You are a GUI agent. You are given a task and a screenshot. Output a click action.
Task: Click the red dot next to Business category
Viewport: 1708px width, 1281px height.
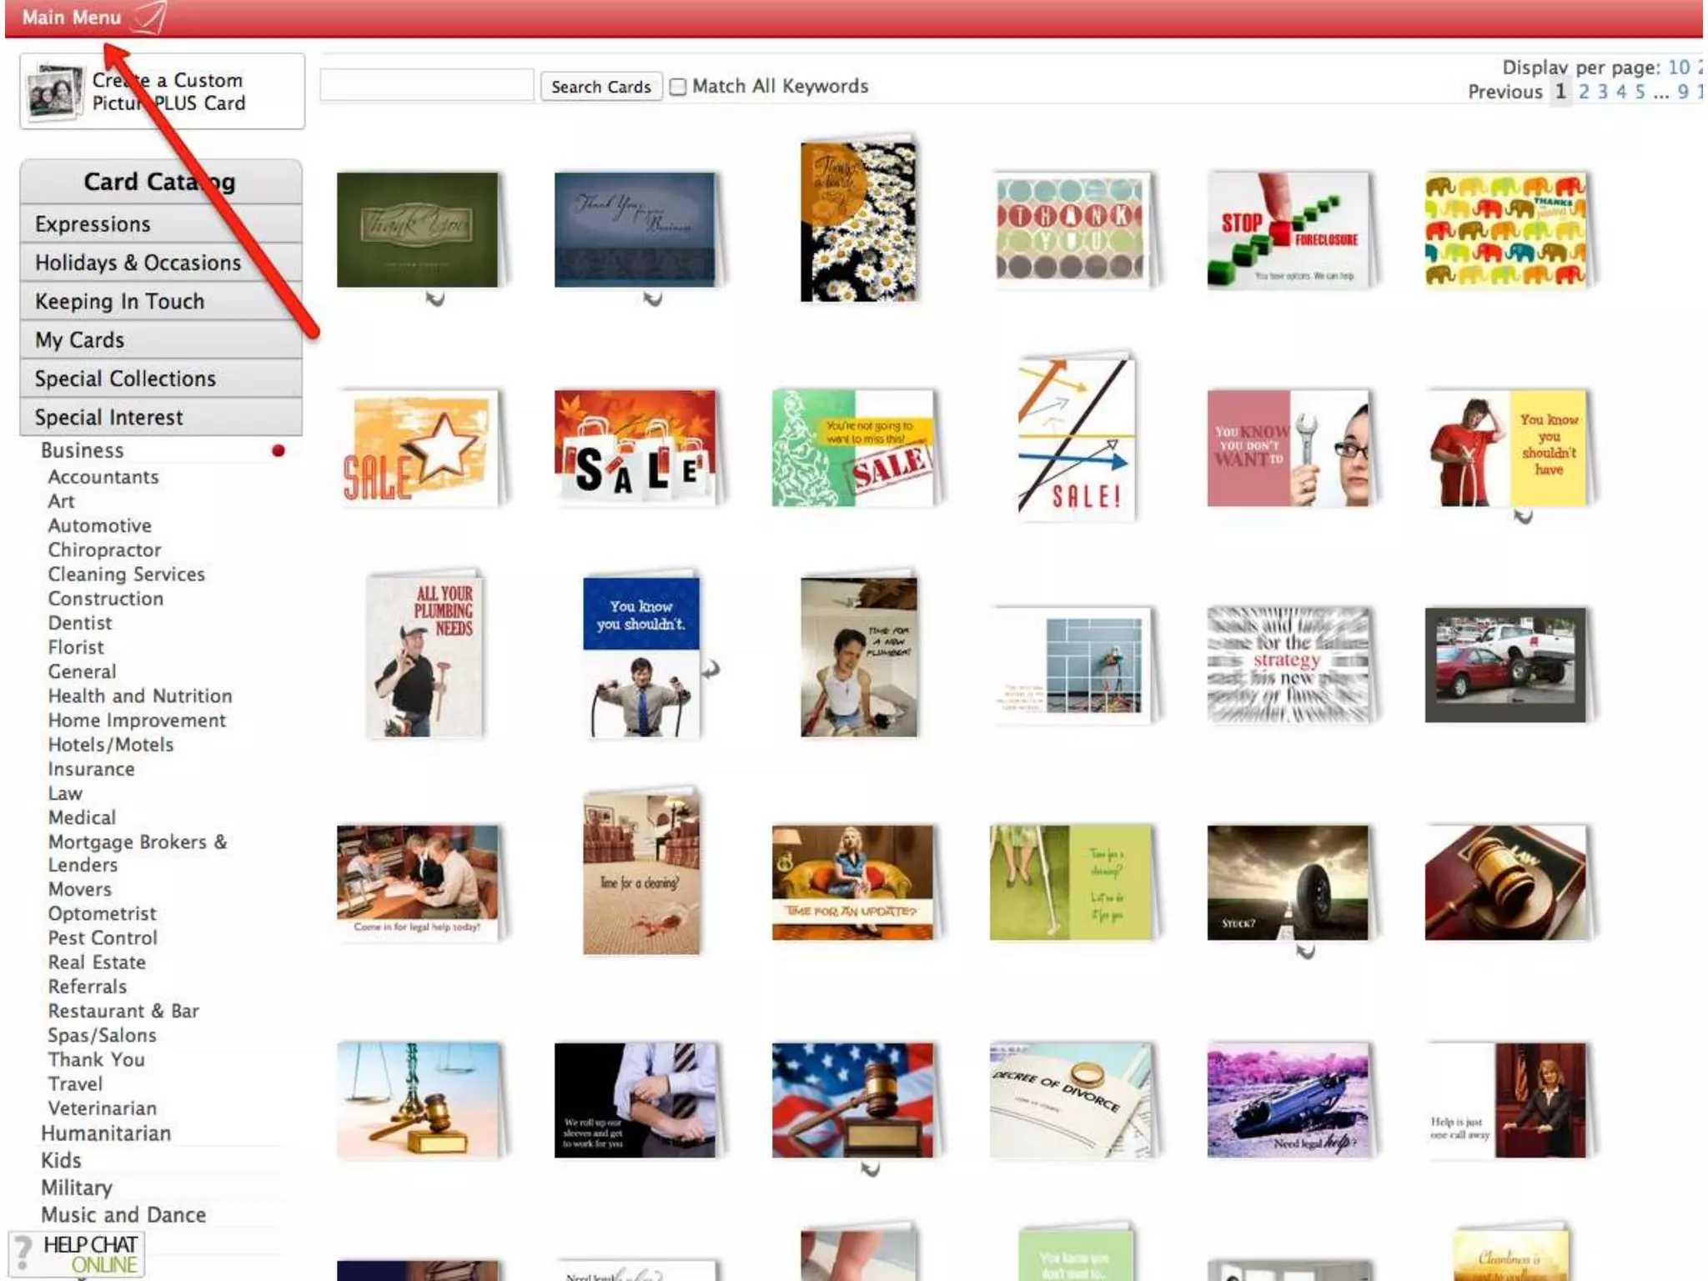coord(279,451)
